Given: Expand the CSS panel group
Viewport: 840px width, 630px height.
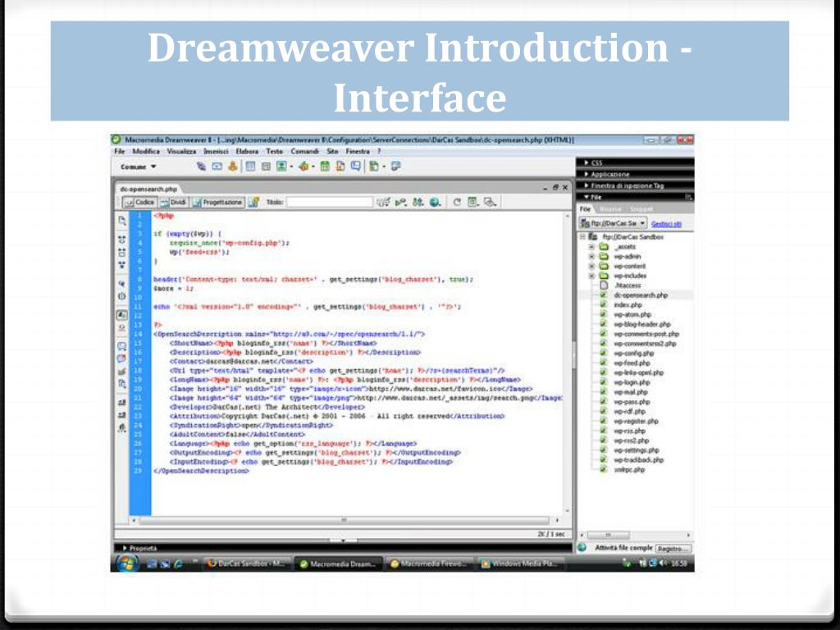Looking at the screenshot, I should pyautogui.click(x=635, y=162).
